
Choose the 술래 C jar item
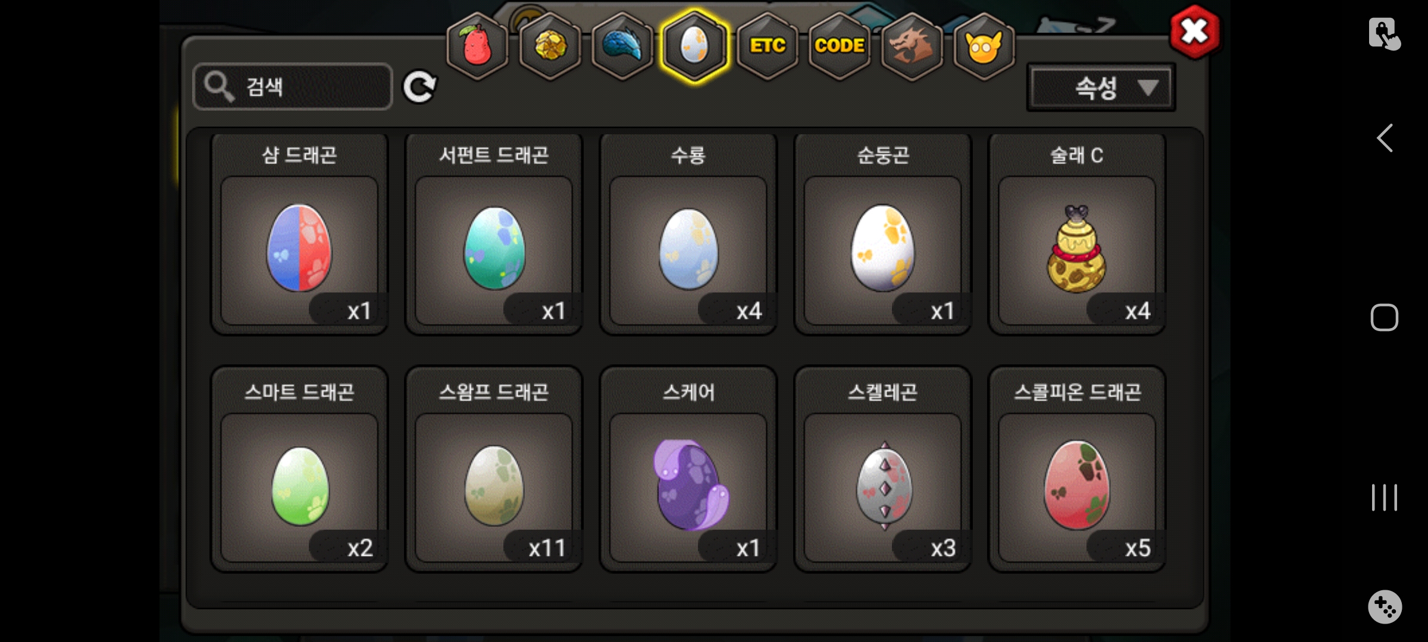[1077, 234]
